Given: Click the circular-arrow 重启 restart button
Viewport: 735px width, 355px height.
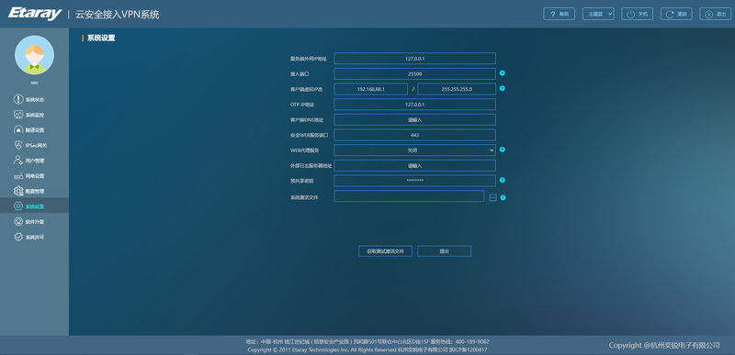Looking at the screenshot, I should [676, 14].
